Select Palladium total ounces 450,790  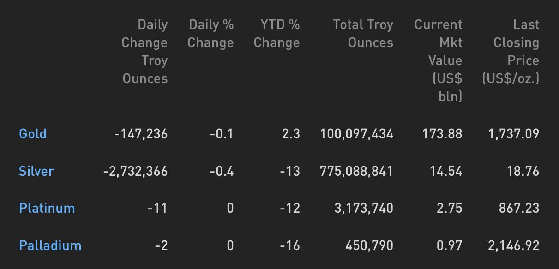pyautogui.click(x=369, y=245)
